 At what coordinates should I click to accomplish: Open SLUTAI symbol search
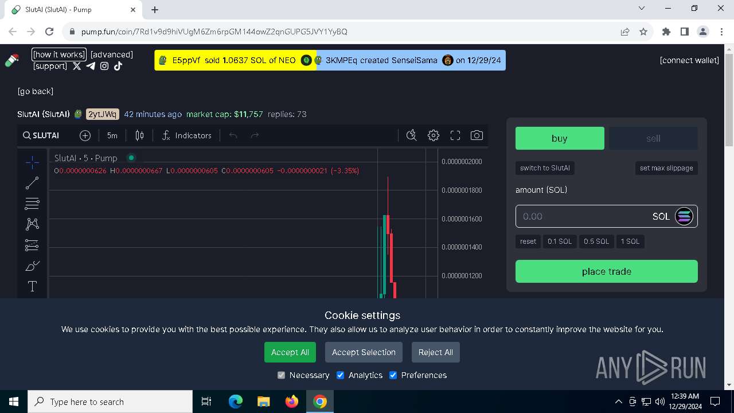[41, 135]
